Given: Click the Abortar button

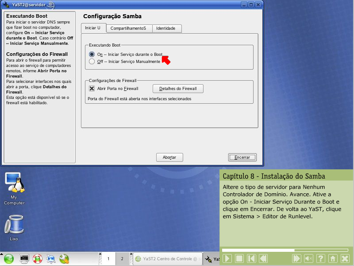Looking at the screenshot, I should point(169,157).
